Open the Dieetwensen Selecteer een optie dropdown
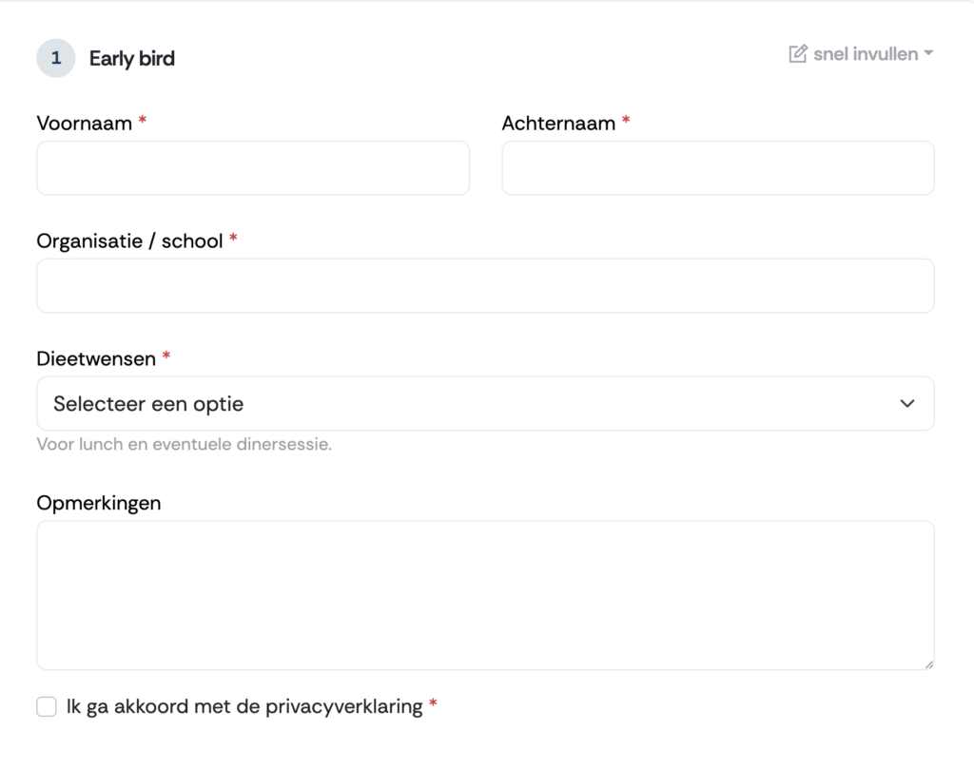Viewport: 974px width, 769px height. [x=485, y=403]
